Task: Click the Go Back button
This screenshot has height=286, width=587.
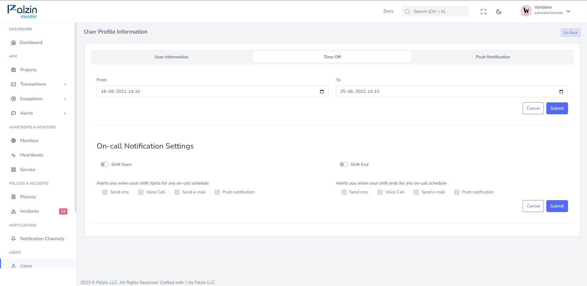Action: [x=570, y=33]
